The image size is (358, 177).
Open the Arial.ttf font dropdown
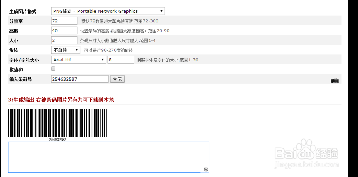pos(78,60)
